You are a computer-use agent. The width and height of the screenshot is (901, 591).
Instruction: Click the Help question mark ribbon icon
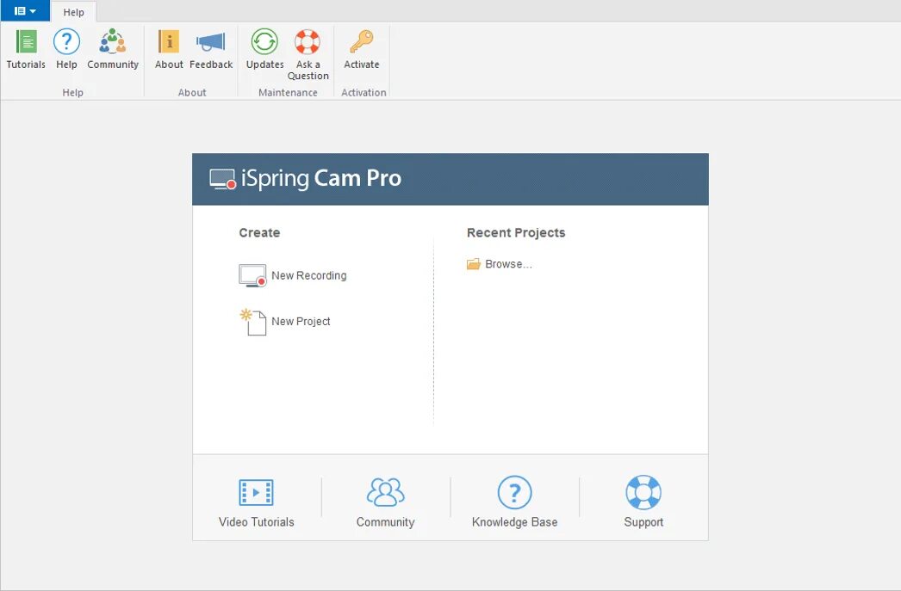pos(66,42)
